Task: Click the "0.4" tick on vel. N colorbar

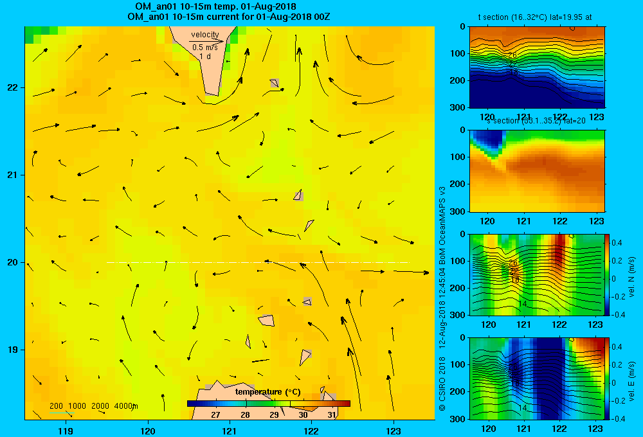Action: click(617, 243)
